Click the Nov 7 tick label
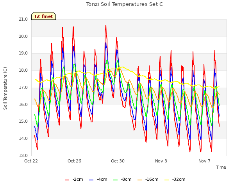250x187 pixels. tap(204, 161)
